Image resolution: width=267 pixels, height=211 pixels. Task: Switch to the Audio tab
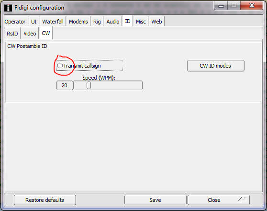click(113, 22)
